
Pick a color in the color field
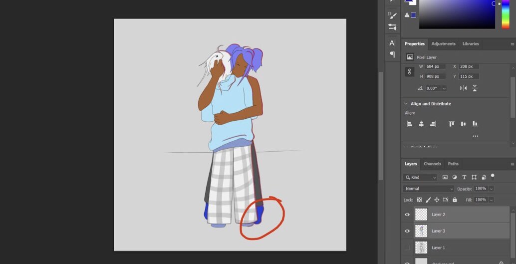tap(457, 14)
